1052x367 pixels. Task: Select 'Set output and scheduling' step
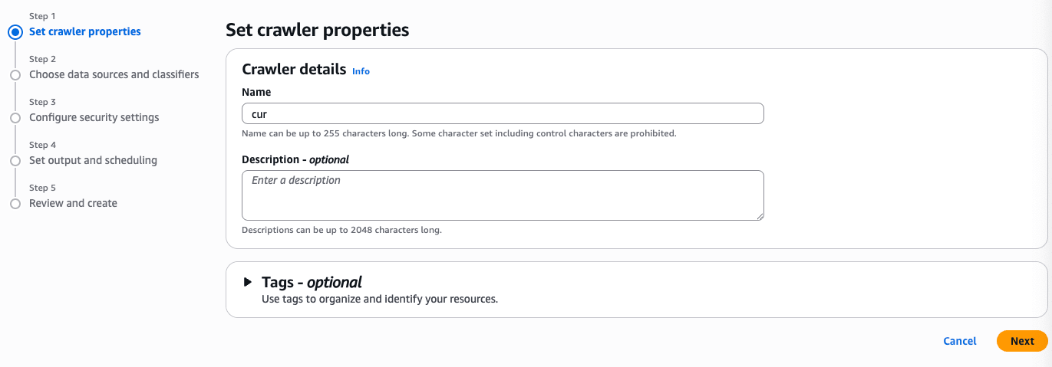[x=93, y=160]
